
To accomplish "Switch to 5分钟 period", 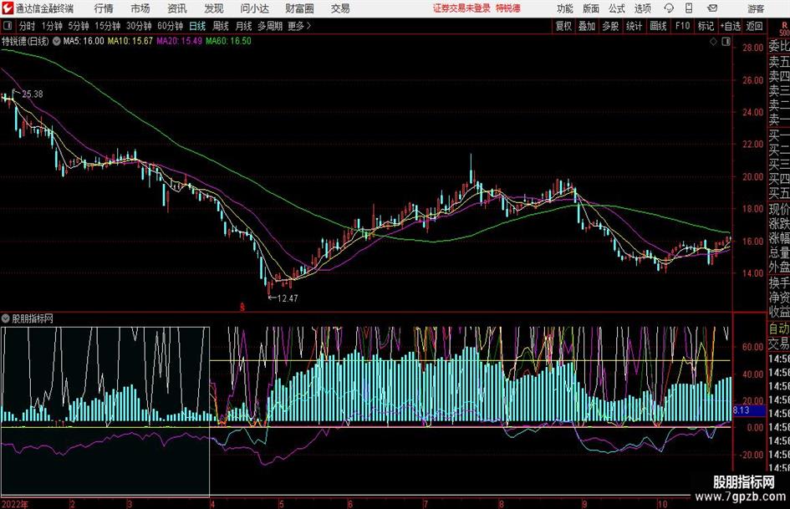I will [78, 26].
